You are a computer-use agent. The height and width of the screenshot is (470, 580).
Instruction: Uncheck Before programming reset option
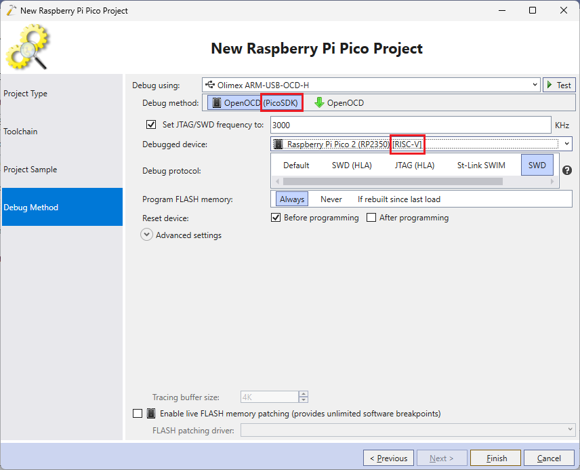[x=276, y=218]
